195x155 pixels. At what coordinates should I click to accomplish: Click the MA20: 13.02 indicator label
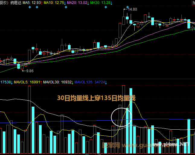click(78, 3)
